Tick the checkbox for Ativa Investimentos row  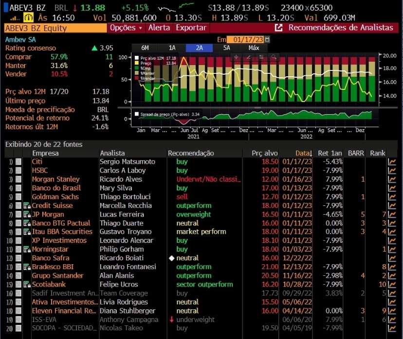18,302
